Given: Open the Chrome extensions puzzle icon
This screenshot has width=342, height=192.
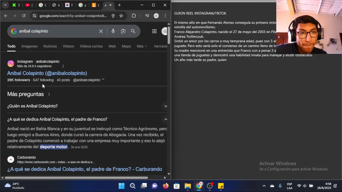Looking at the screenshot, I should (134, 16).
